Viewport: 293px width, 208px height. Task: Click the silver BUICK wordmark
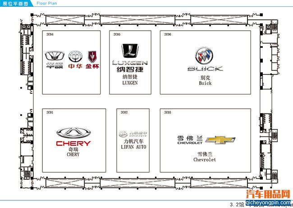pyautogui.click(x=205, y=69)
